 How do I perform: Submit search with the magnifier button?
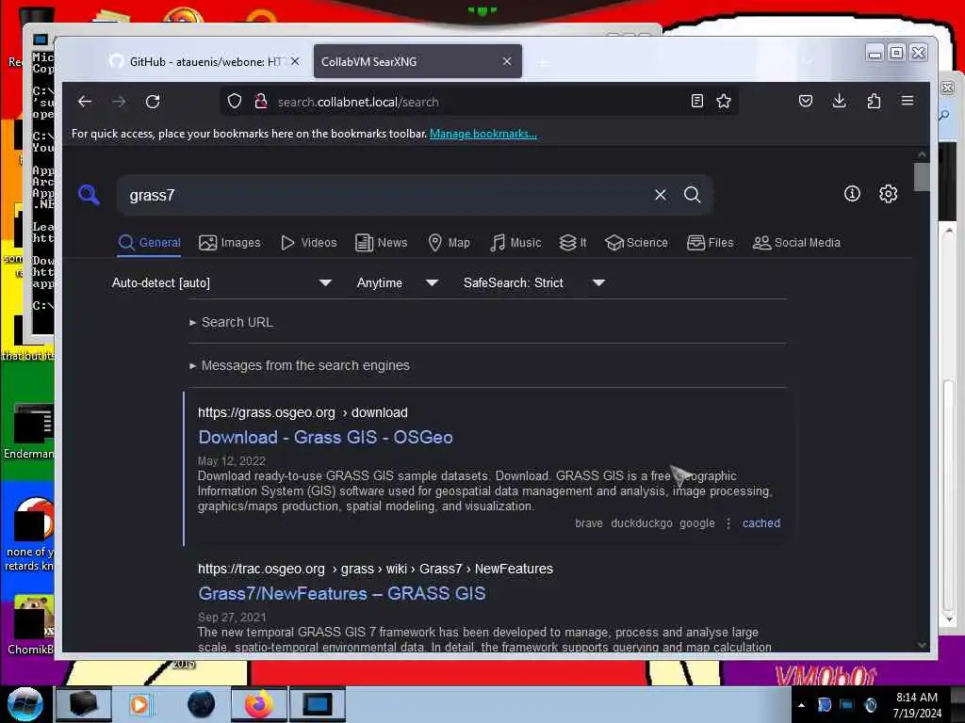[x=693, y=195]
